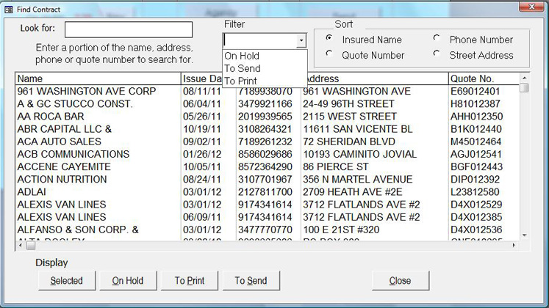Click address 86 PIERCE ST
The image size is (549, 308).
[x=336, y=167]
